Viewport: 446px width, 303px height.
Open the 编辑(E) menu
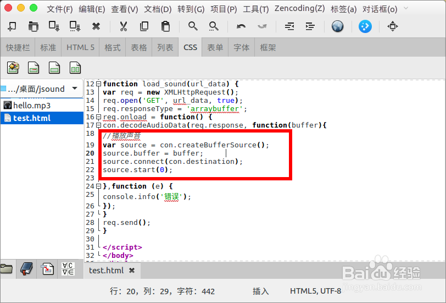pyautogui.click(x=92, y=9)
